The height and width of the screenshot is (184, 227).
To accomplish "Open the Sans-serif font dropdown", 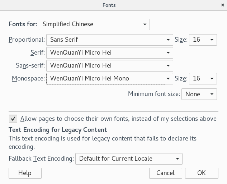I will (109, 65).
